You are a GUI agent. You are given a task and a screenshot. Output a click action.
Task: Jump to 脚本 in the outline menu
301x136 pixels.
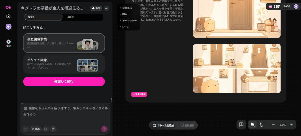pyautogui.click(x=125, y=14)
